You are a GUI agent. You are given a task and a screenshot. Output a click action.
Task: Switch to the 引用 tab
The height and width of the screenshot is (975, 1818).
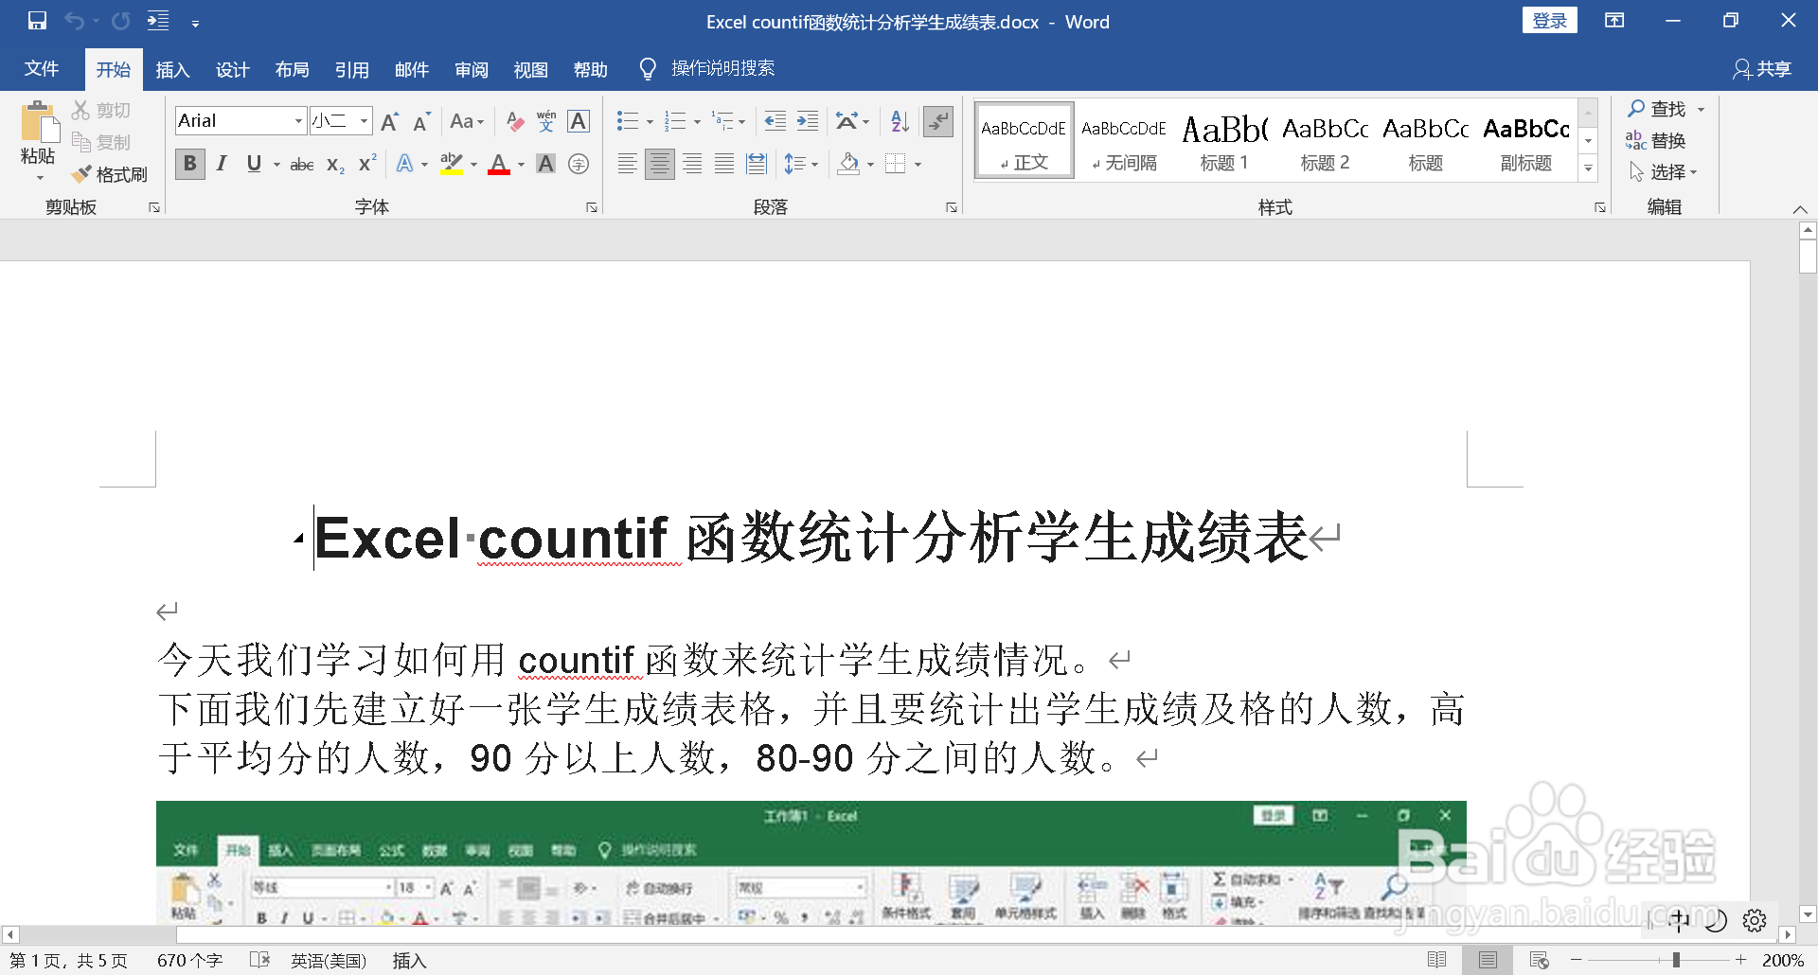tap(351, 69)
